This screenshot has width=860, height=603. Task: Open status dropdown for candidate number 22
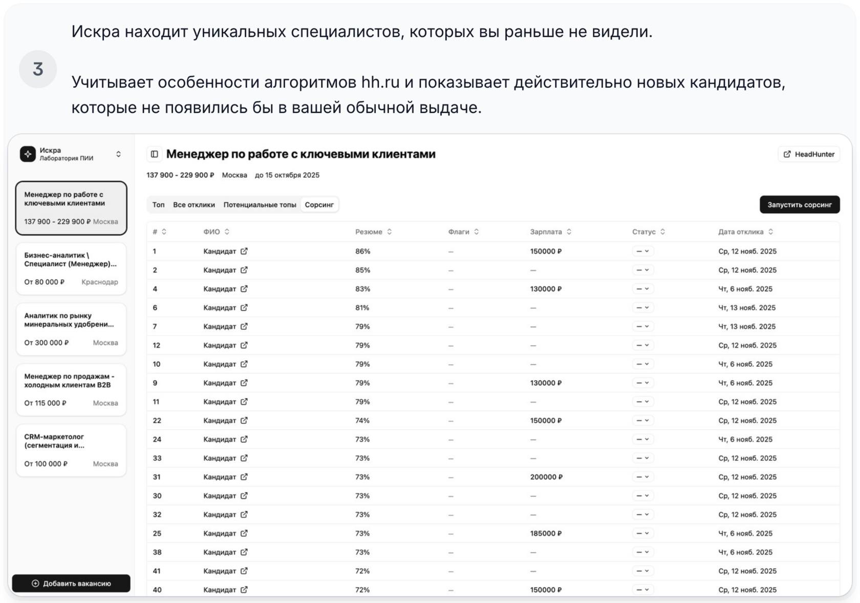643,421
